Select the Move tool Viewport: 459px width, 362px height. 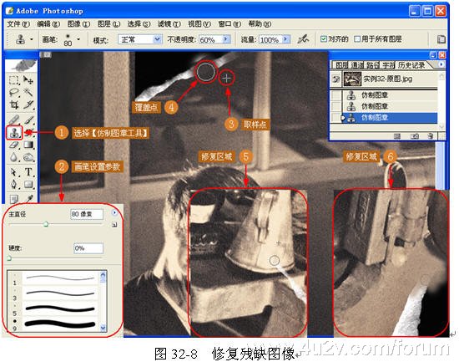pyautogui.click(x=28, y=79)
